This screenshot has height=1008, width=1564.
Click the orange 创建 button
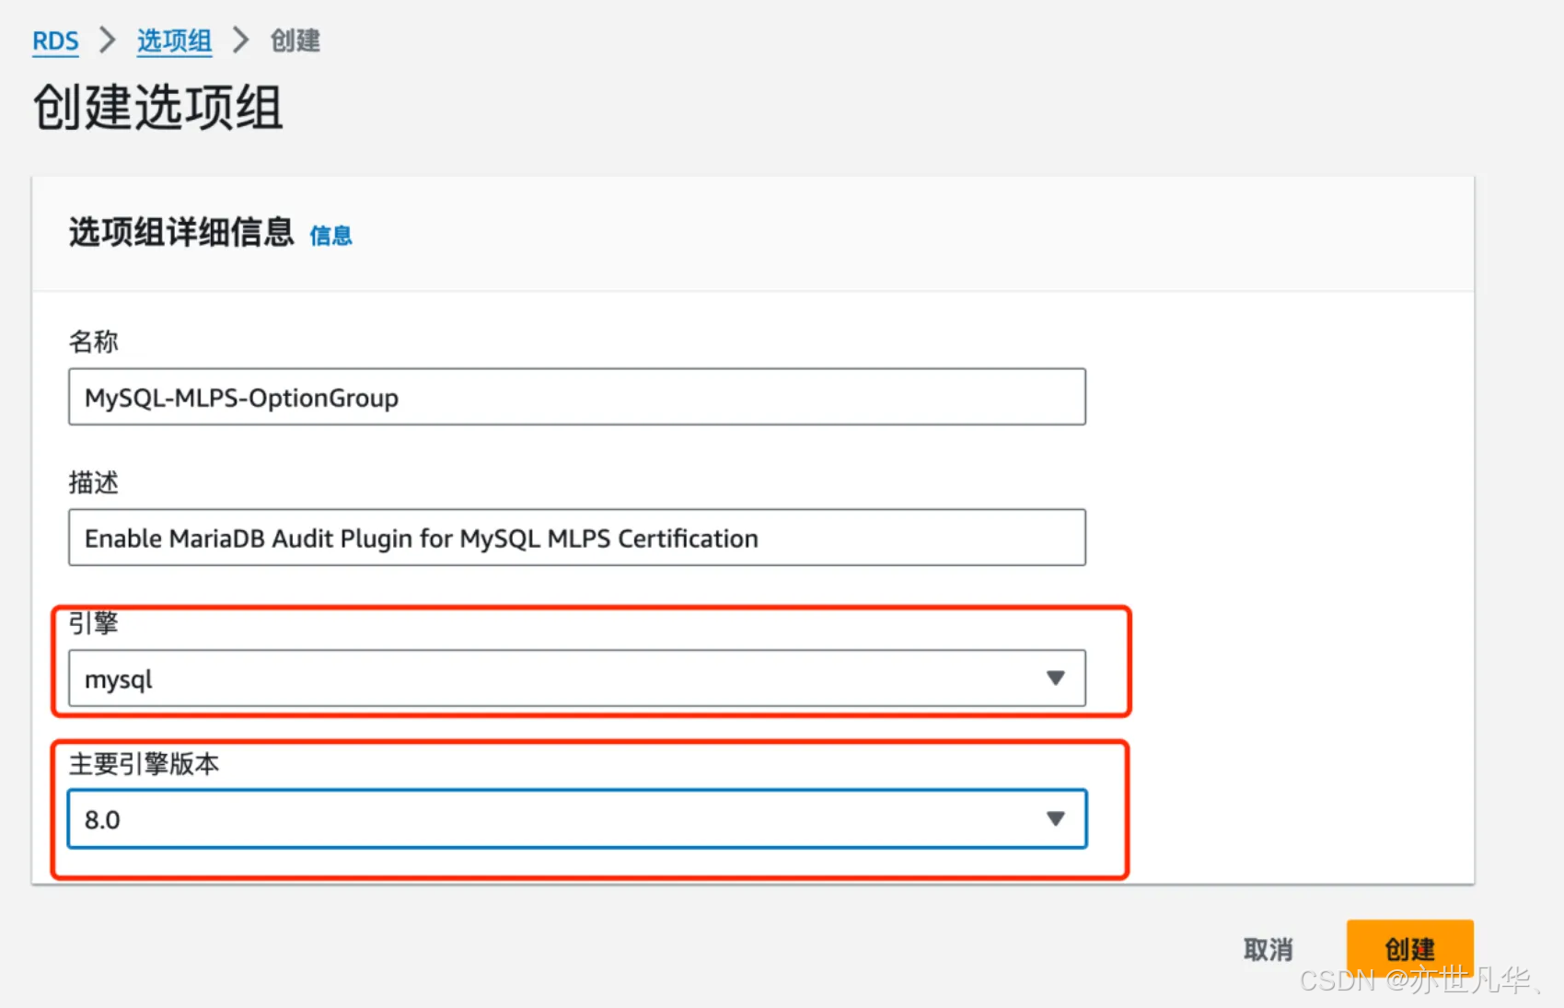(1410, 949)
